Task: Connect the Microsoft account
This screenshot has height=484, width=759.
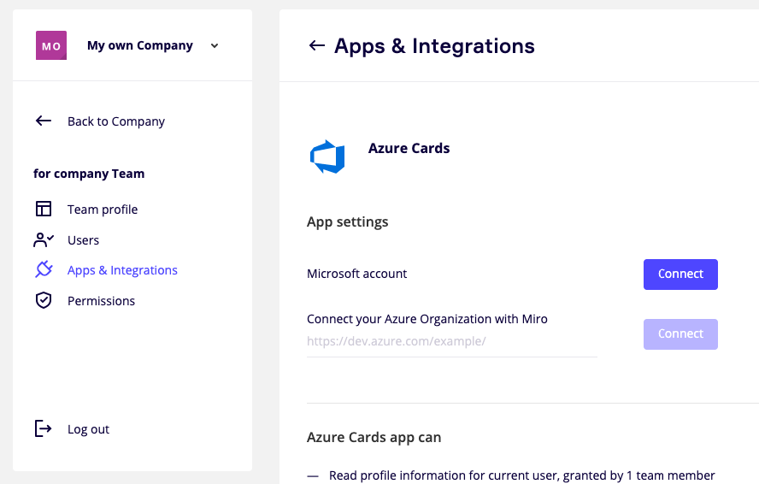Action: [680, 274]
